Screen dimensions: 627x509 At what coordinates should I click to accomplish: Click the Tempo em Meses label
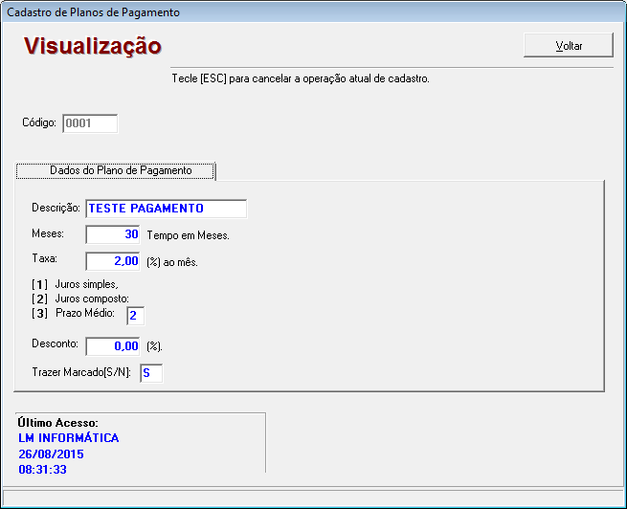click(x=188, y=235)
